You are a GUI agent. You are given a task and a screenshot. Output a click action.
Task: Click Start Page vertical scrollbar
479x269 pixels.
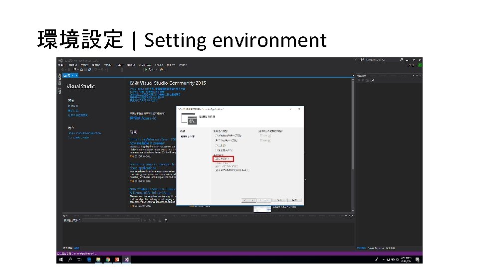click(353, 125)
